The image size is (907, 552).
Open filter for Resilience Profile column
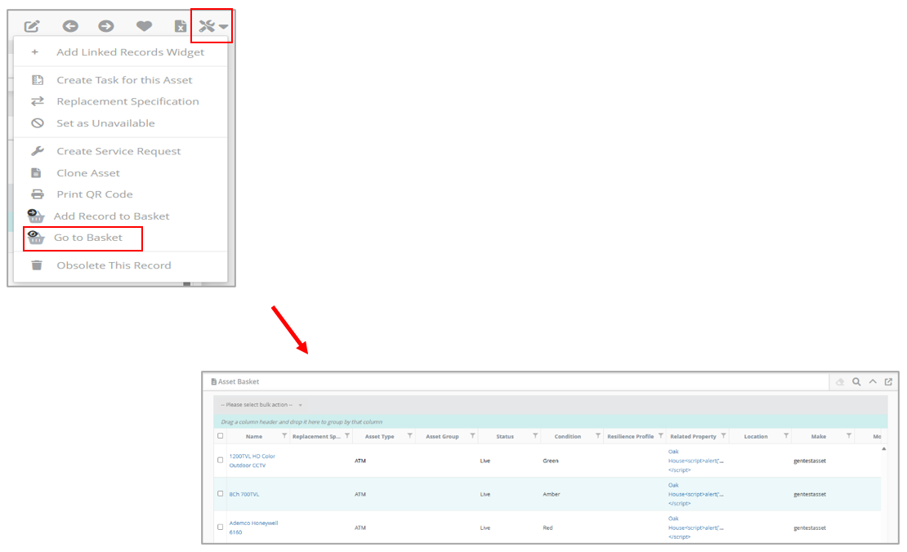click(660, 436)
